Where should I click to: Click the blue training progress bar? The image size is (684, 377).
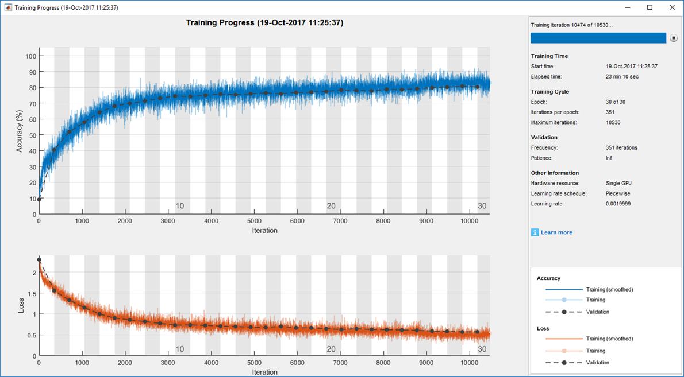[x=598, y=37]
